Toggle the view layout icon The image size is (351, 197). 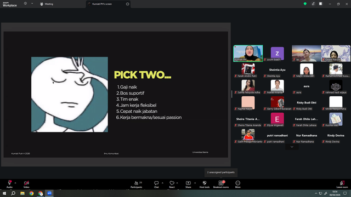(321, 4)
